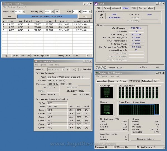The height and width of the screenshot is (151, 167).
Task: Click the Windows Task Manager title icon
Action: (97, 73)
